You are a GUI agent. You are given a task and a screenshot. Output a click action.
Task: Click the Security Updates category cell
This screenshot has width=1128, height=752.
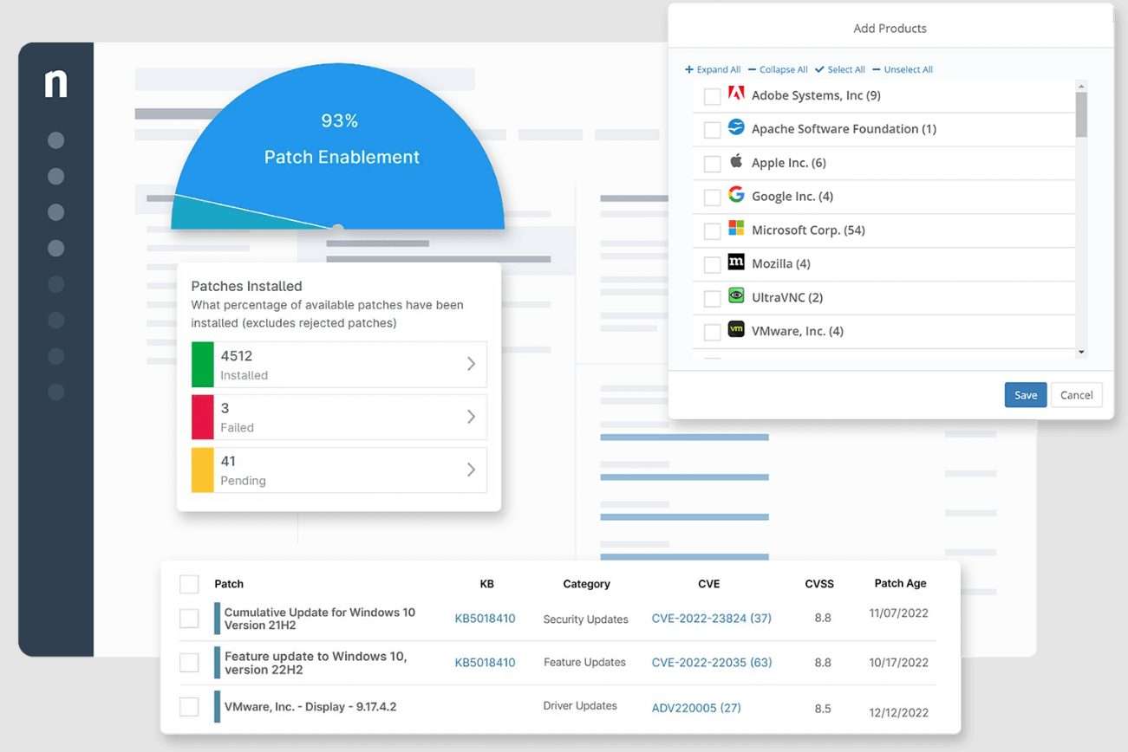(x=585, y=619)
